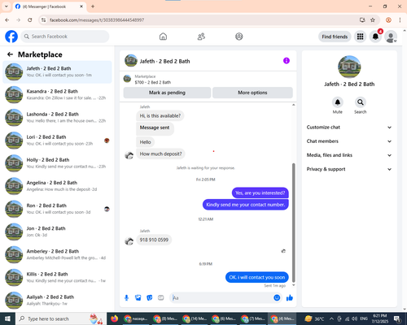Open Chrome three-dot menu
This screenshot has height=325, width=407.
point(400,20)
